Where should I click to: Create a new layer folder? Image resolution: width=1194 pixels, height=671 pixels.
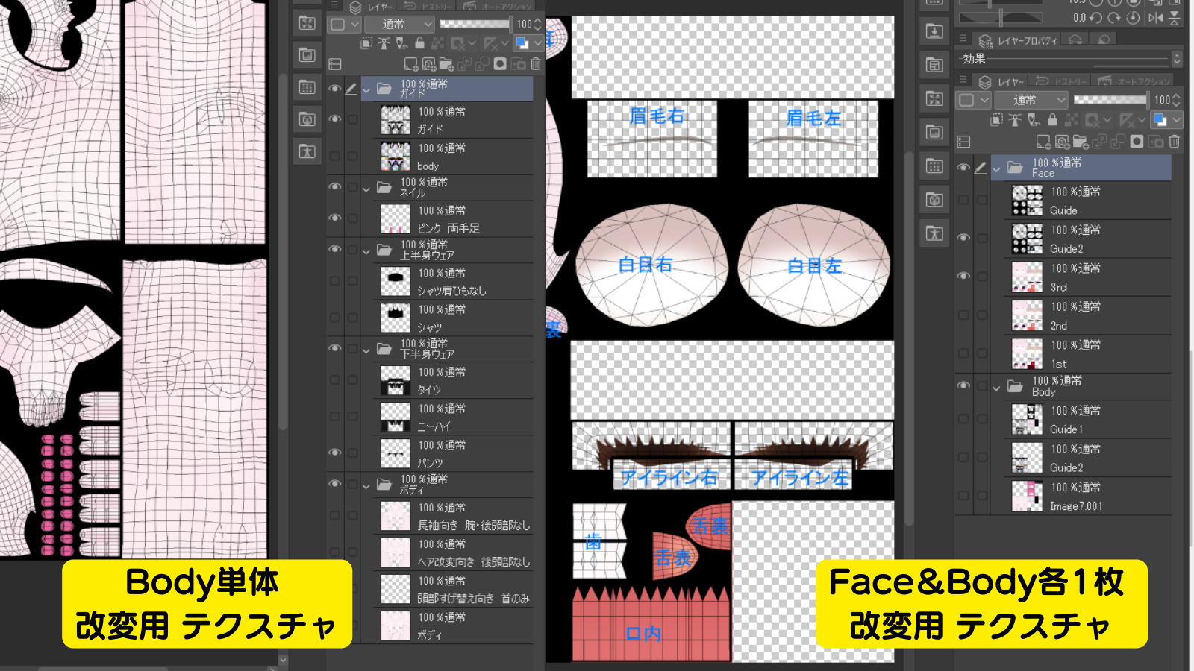447,64
